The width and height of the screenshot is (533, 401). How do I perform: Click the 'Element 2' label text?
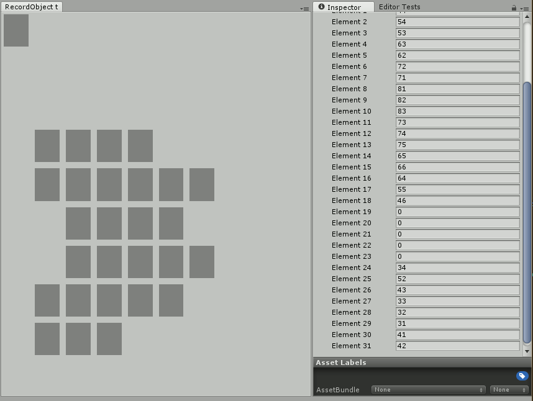[x=349, y=22]
